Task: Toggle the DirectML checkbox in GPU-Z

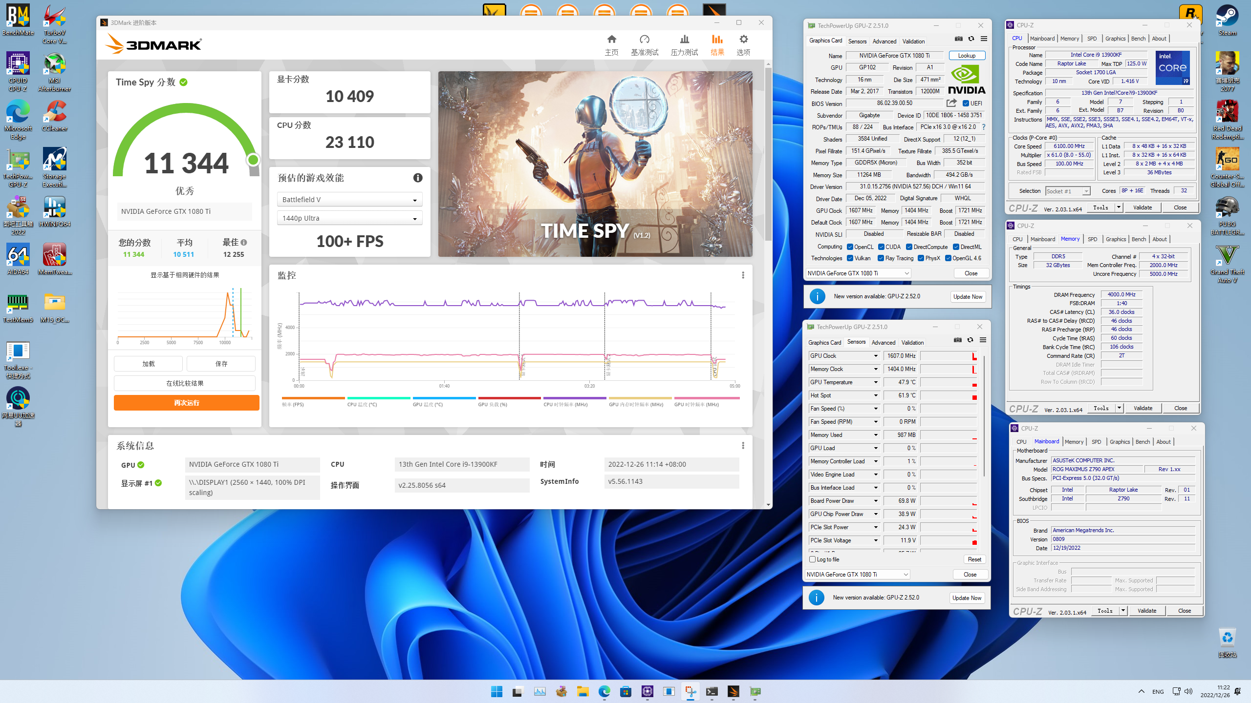Action: pyautogui.click(x=956, y=247)
